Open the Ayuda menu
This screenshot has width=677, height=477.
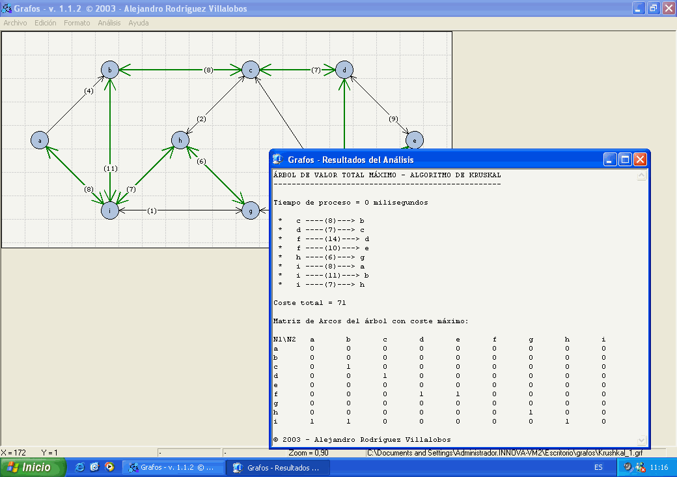[138, 23]
